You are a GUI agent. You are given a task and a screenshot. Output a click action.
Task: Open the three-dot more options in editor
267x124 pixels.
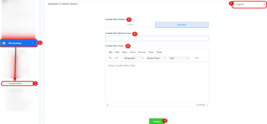click(197, 58)
